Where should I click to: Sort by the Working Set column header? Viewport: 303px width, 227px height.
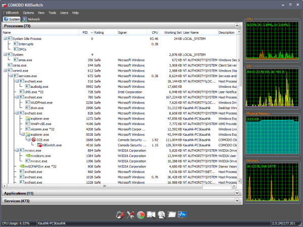click(172, 32)
